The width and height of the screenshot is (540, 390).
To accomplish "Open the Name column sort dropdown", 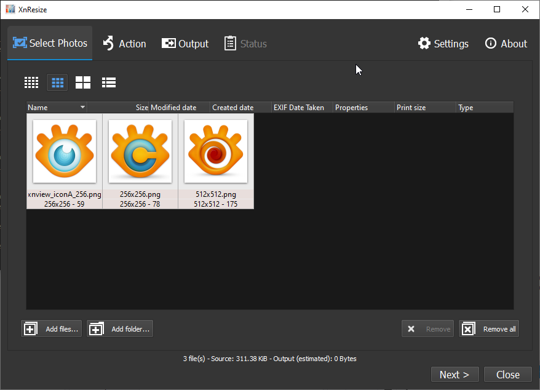I will (82, 107).
